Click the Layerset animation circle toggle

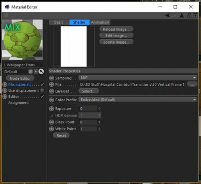[x=52, y=91]
